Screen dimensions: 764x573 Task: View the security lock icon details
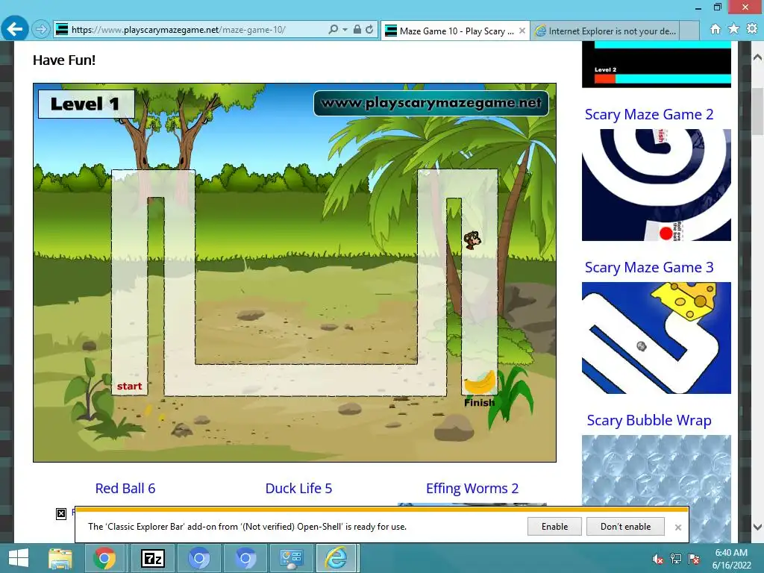(357, 30)
